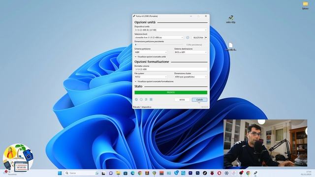The width and height of the screenshot is (315, 177).
Task: Click the SELEZIONA button
Action: 198,37
